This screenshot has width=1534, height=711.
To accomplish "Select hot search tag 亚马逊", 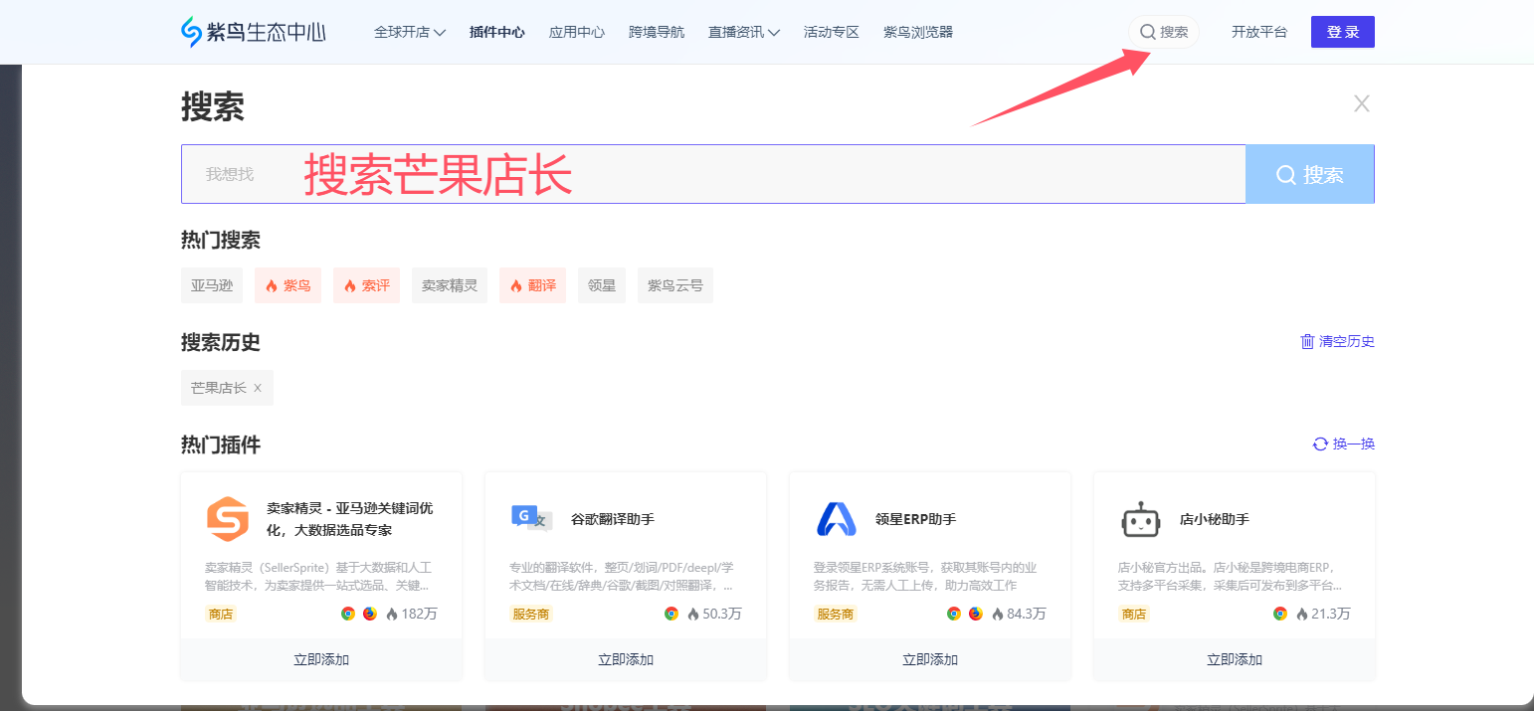I will pos(212,285).
